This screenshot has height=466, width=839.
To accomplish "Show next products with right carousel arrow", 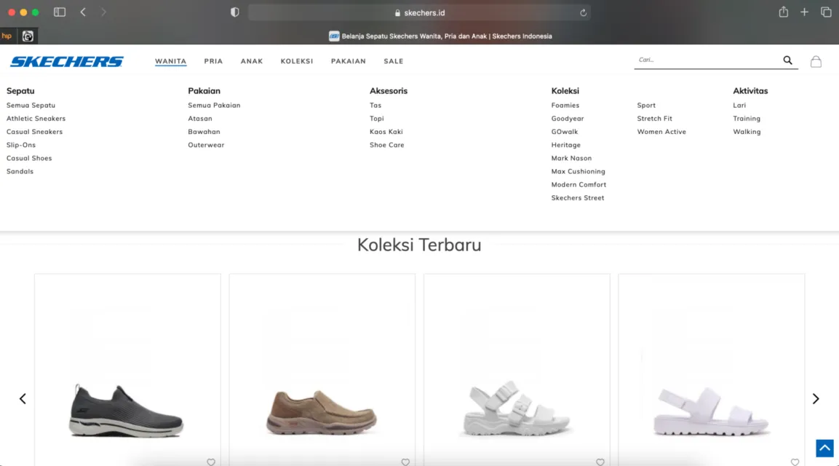I will [816, 398].
